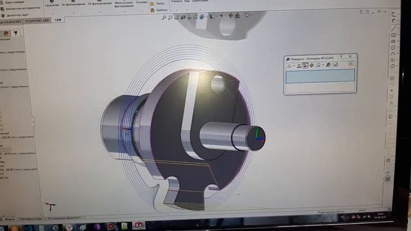
Task: Select the spline sketch tool in right toolbar
Action: tap(392, 60)
